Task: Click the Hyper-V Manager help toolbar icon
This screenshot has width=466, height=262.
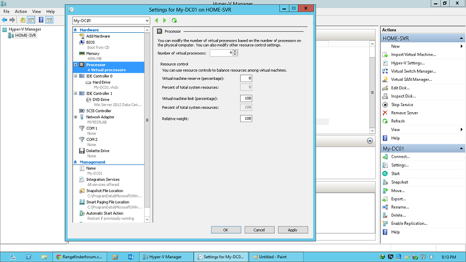Action: pos(41,20)
